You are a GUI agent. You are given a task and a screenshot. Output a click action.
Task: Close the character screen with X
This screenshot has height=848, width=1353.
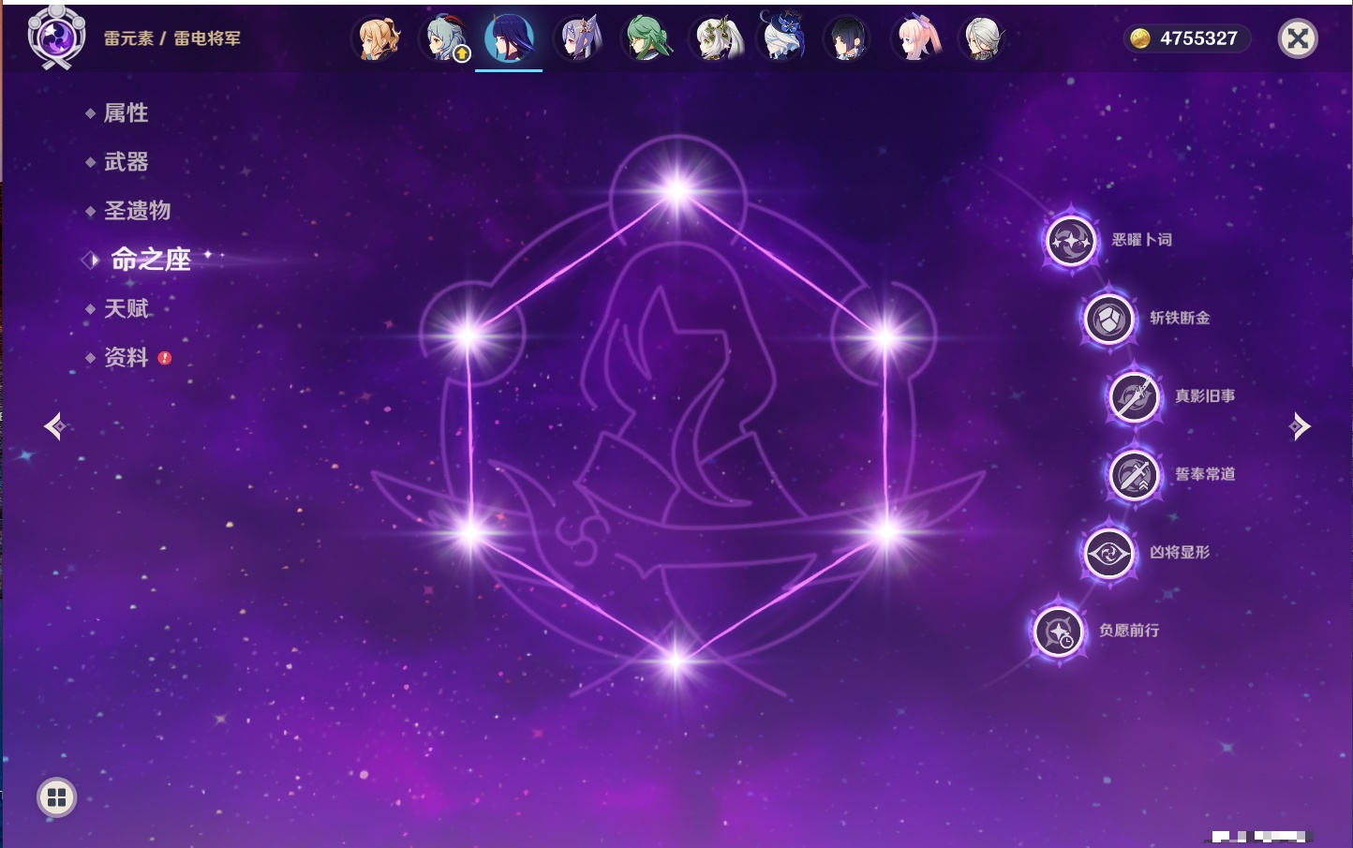(1298, 38)
